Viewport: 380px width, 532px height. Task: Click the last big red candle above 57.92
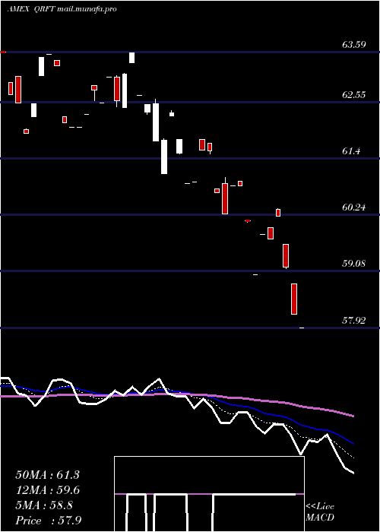[294, 299]
